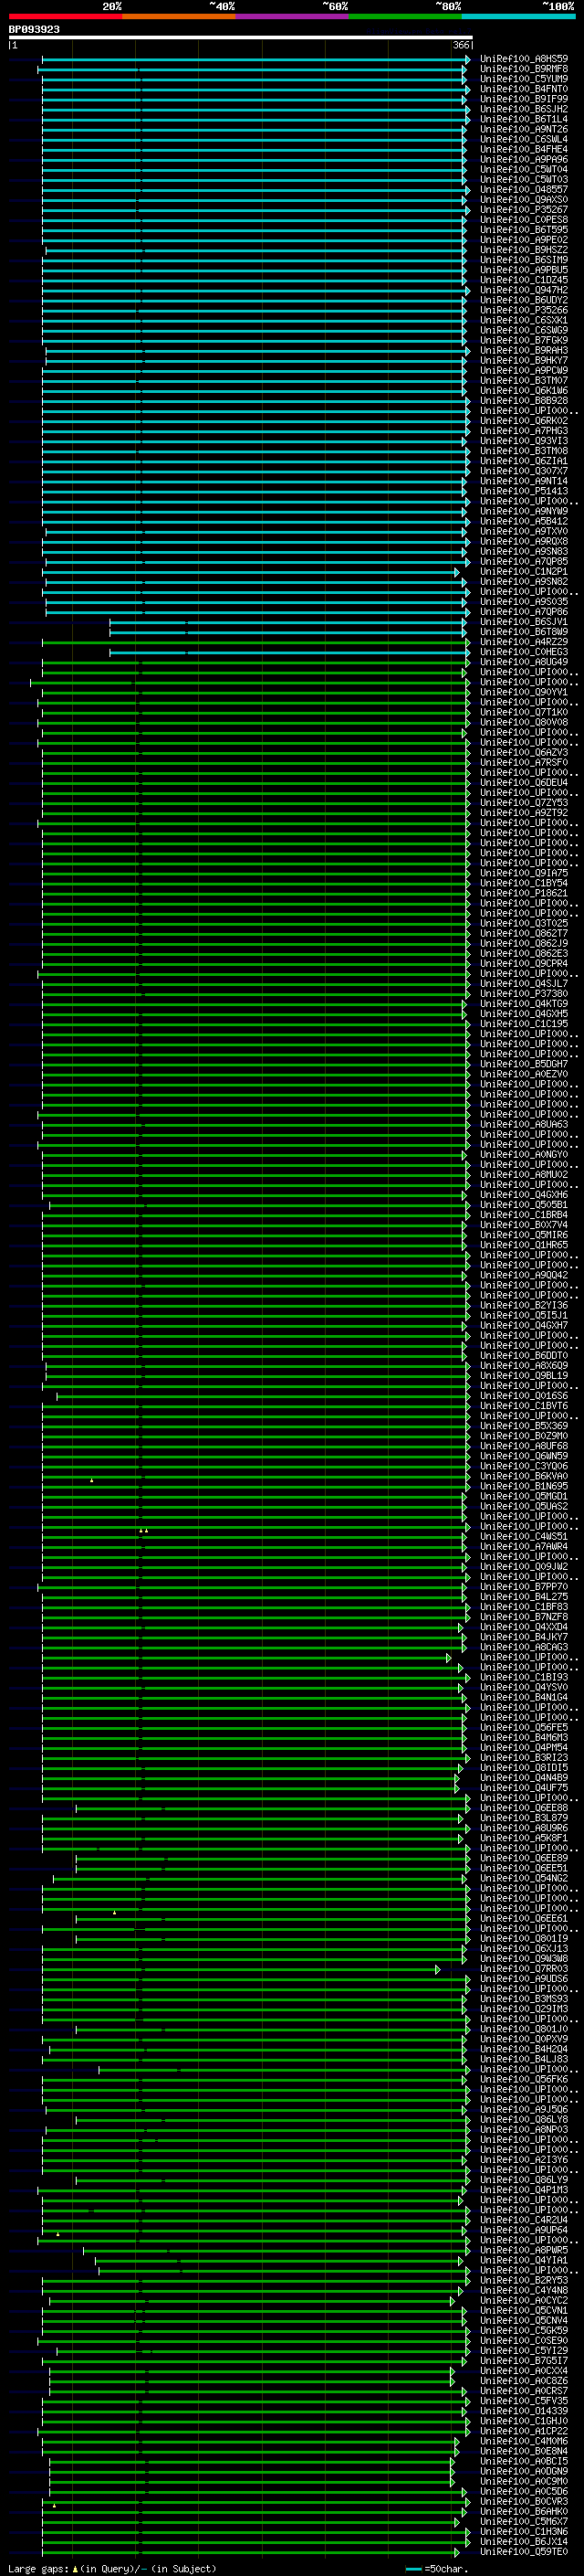Select UniRef100_A7QP86 hit label
The height and width of the screenshot is (2576, 584).
[x=524, y=611]
